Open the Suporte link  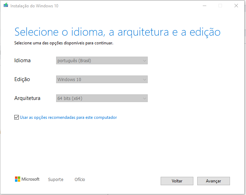click(x=56, y=179)
